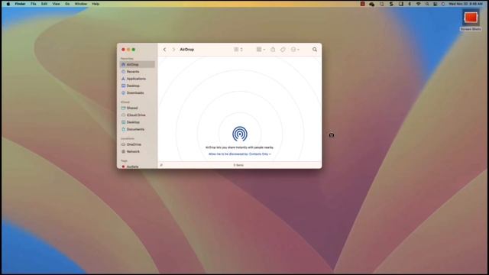Go back with the toolbar back arrow
This screenshot has height=275, width=489.
(165, 50)
